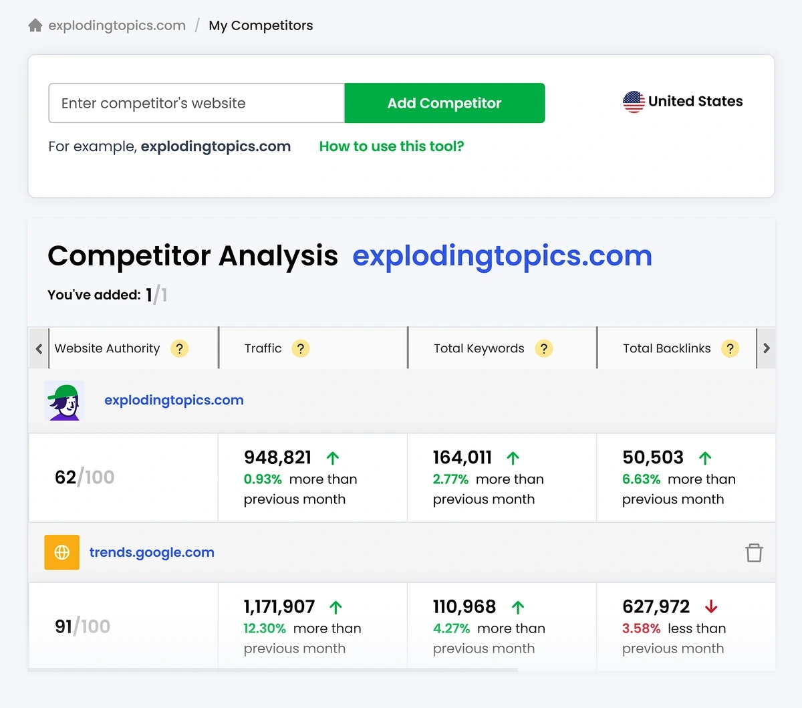Open explodingtopics.com link in analysis heading
The width and height of the screenshot is (802, 708).
point(503,255)
